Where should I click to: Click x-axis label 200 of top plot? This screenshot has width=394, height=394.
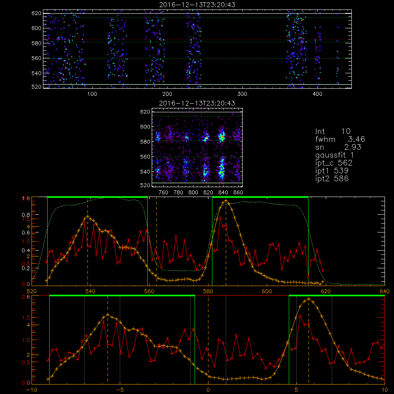167,94
